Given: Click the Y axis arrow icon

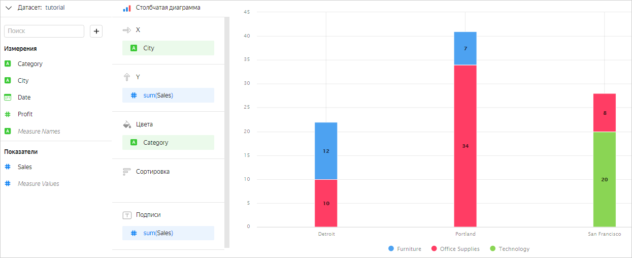Looking at the screenshot, I should click(x=127, y=77).
